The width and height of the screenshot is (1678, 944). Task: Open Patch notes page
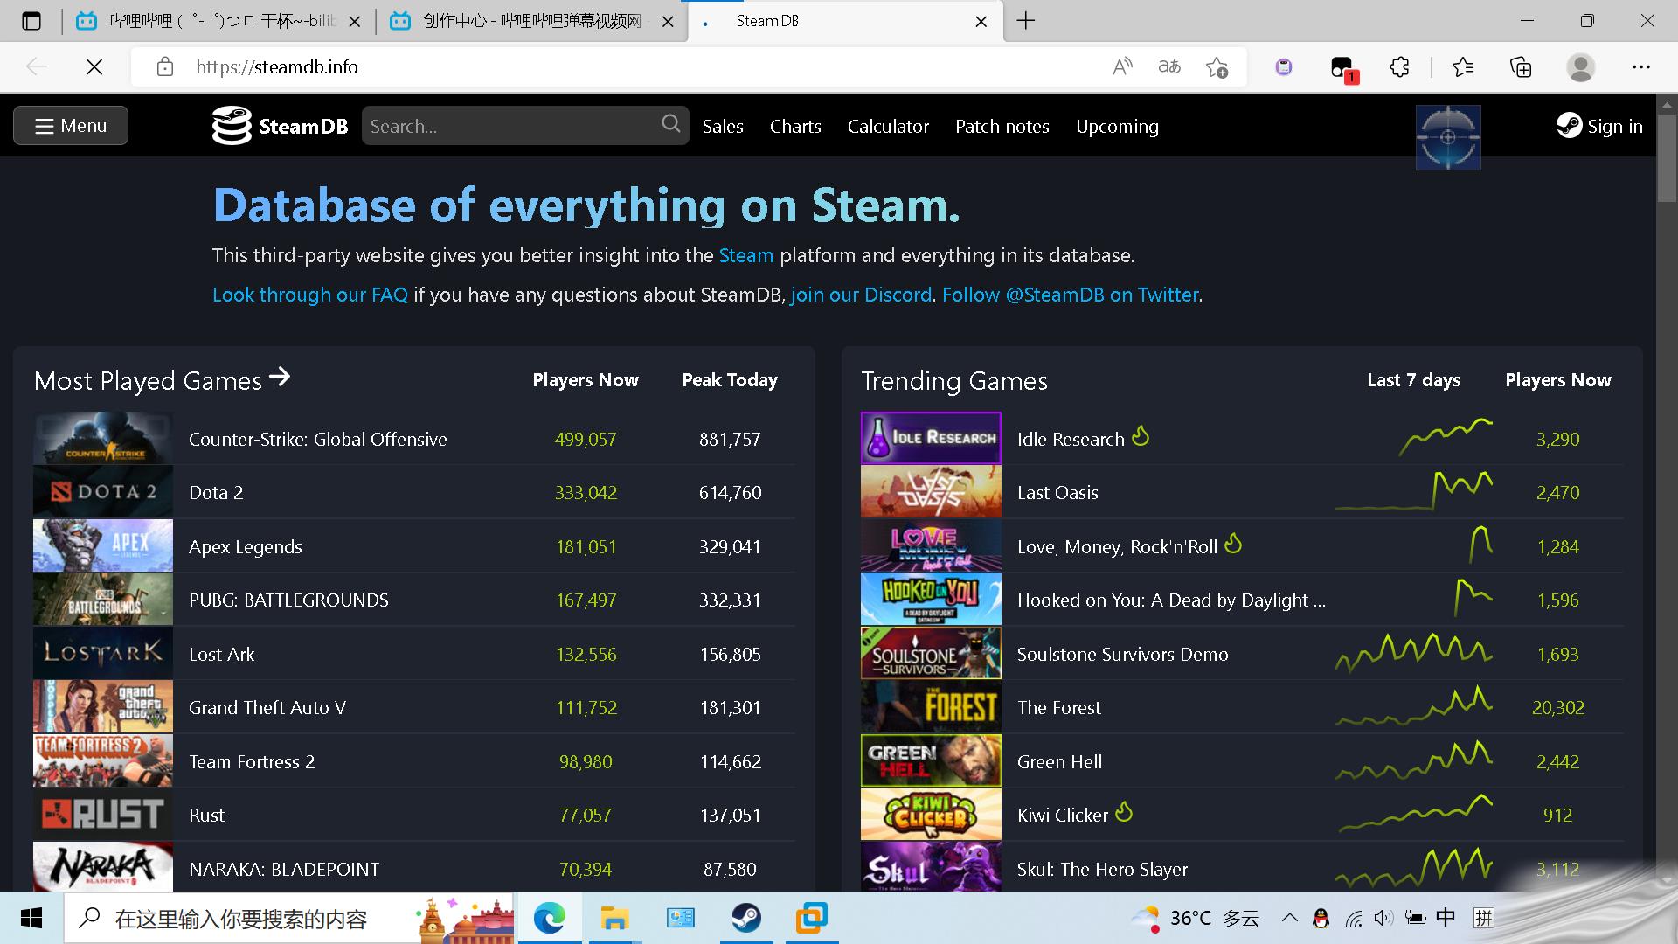1002,127
